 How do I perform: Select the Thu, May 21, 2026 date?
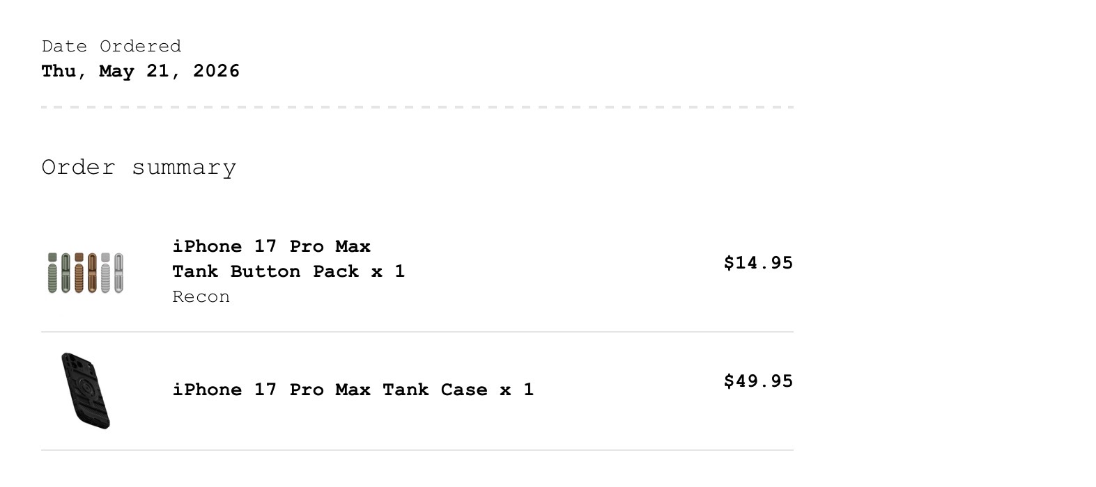click(x=141, y=71)
